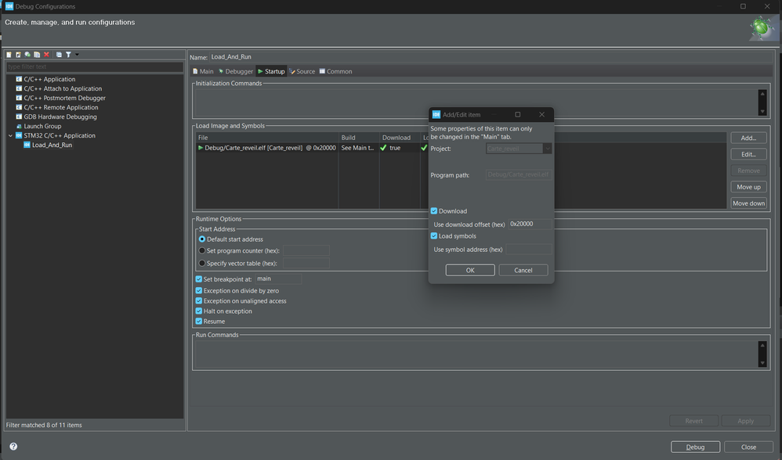Switch to the Source tab

pos(302,71)
